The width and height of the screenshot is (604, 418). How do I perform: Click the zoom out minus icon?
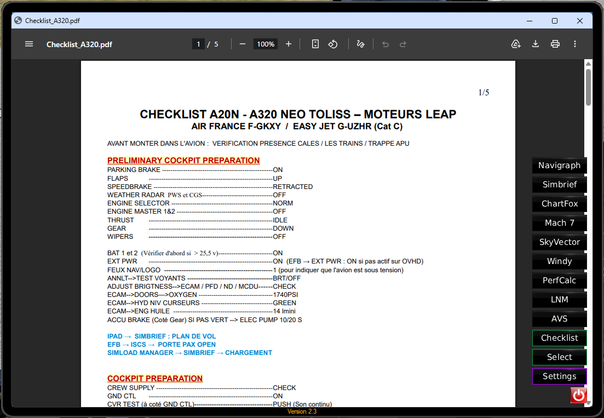(242, 44)
